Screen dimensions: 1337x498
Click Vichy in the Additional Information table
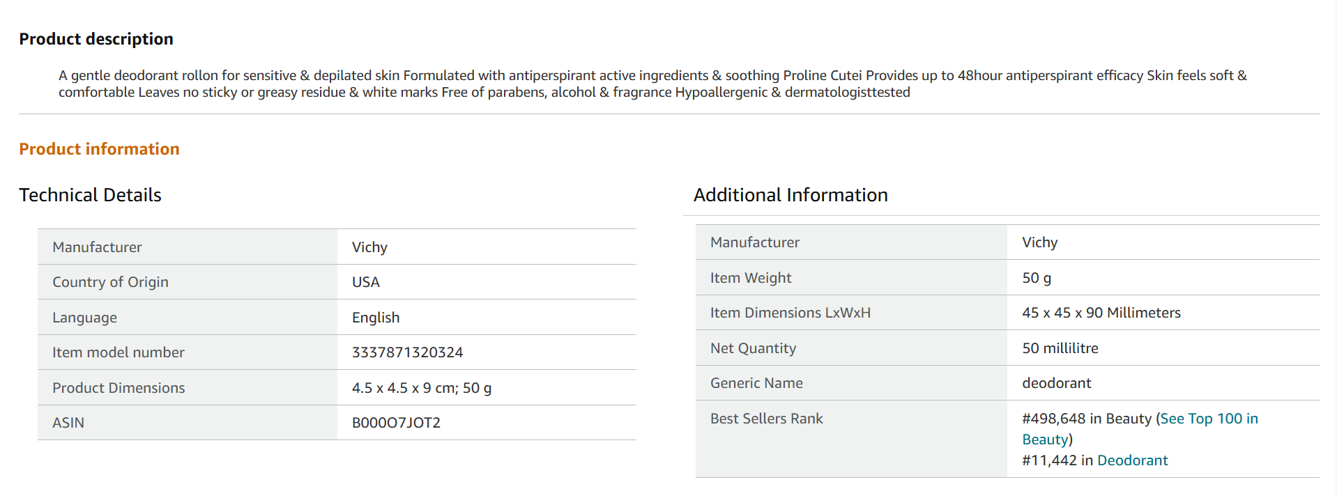point(1039,242)
